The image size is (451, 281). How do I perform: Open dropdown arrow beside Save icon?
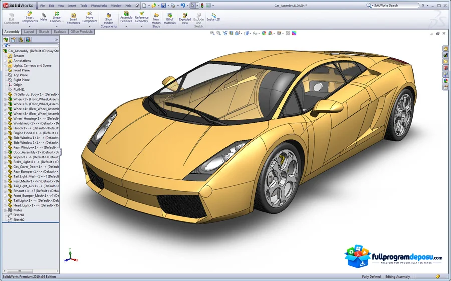(x=168, y=6)
